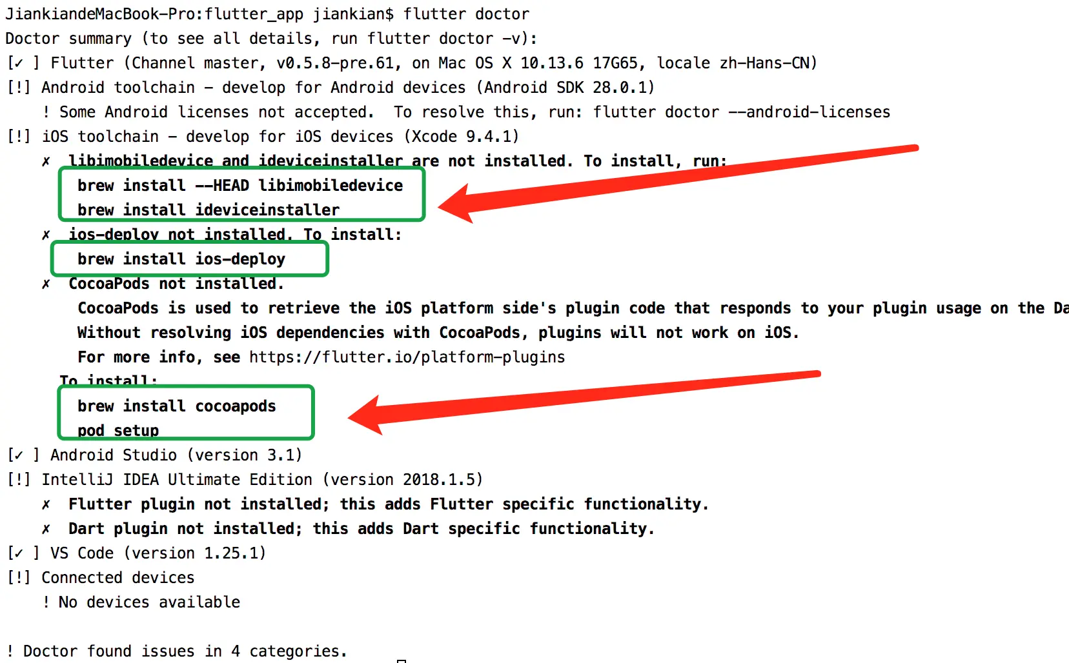
Task: Click the X mark beside Flutter plugin not installed
Action: [x=46, y=504]
